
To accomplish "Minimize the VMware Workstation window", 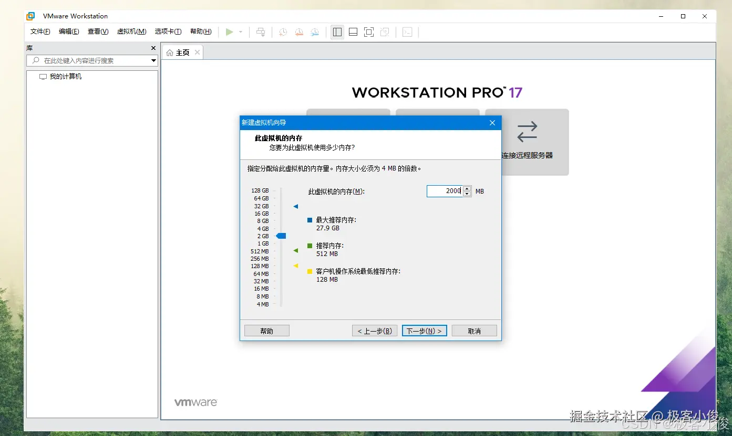I will click(x=661, y=16).
